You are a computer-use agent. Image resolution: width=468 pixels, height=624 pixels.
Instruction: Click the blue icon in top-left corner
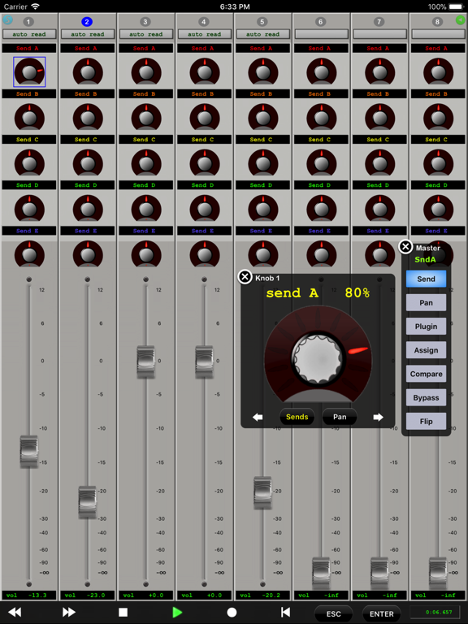[7, 19]
